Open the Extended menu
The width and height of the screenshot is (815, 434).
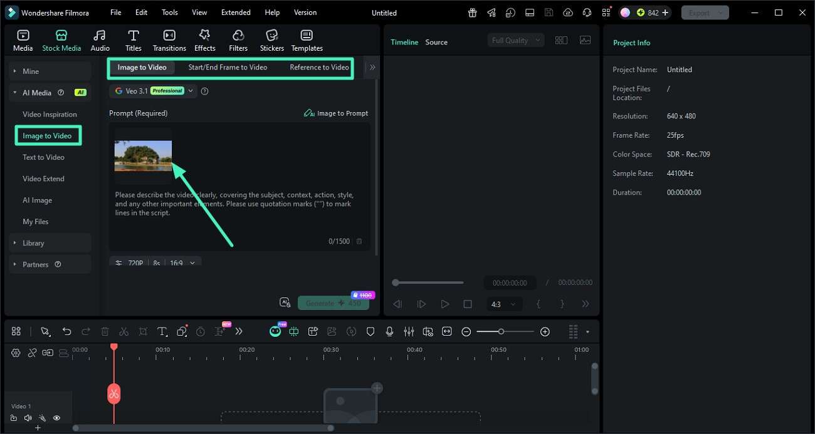[x=236, y=13]
